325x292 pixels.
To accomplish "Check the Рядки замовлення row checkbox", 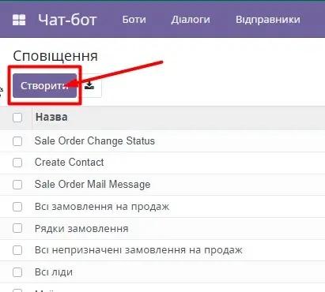I will coord(17,228).
